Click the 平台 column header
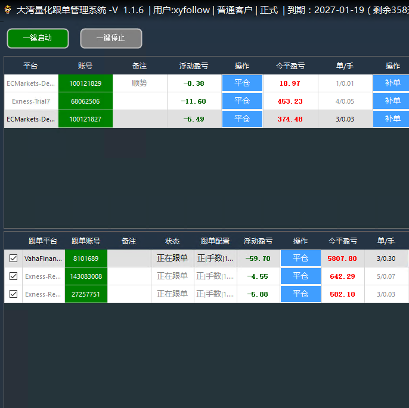The image size is (409, 408). (30, 66)
